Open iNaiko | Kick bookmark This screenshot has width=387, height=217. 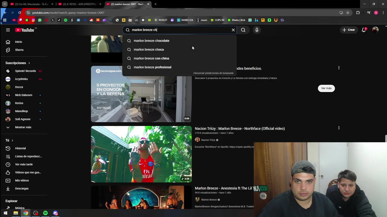coord(236,20)
